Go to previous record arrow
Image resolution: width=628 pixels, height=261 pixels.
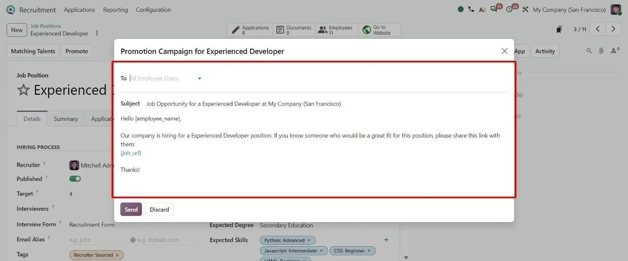(x=598, y=29)
